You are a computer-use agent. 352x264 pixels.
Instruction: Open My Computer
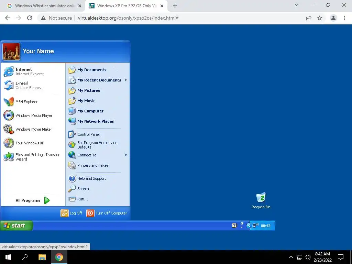tap(86, 111)
